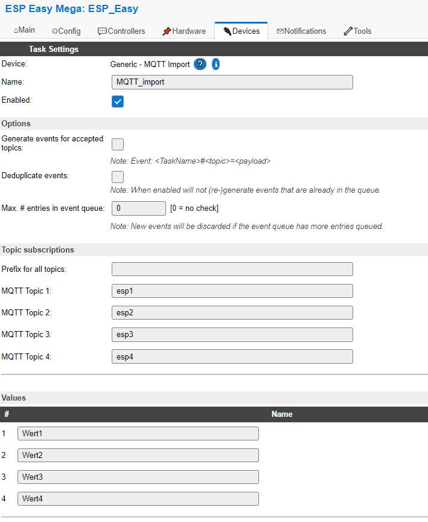This screenshot has height=522, width=428.
Task: Click the Event TaskName topic payload note
Action: coord(190,161)
